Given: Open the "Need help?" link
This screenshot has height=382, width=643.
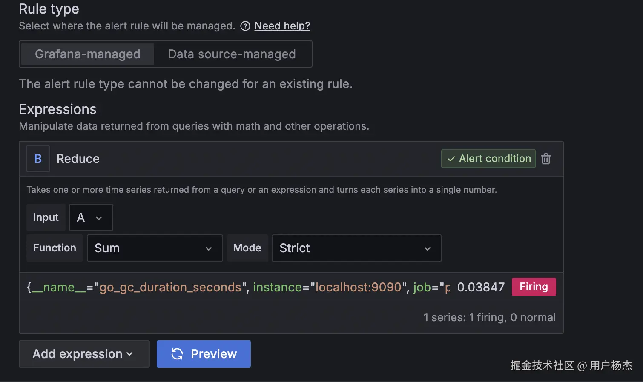Looking at the screenshot, I should click(282, 26).
